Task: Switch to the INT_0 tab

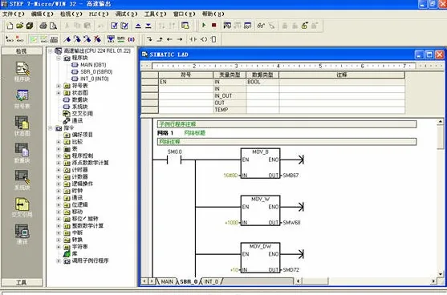Action: [211, 281]
